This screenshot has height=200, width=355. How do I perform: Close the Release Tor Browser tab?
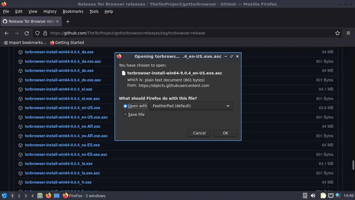coord(58,21)
